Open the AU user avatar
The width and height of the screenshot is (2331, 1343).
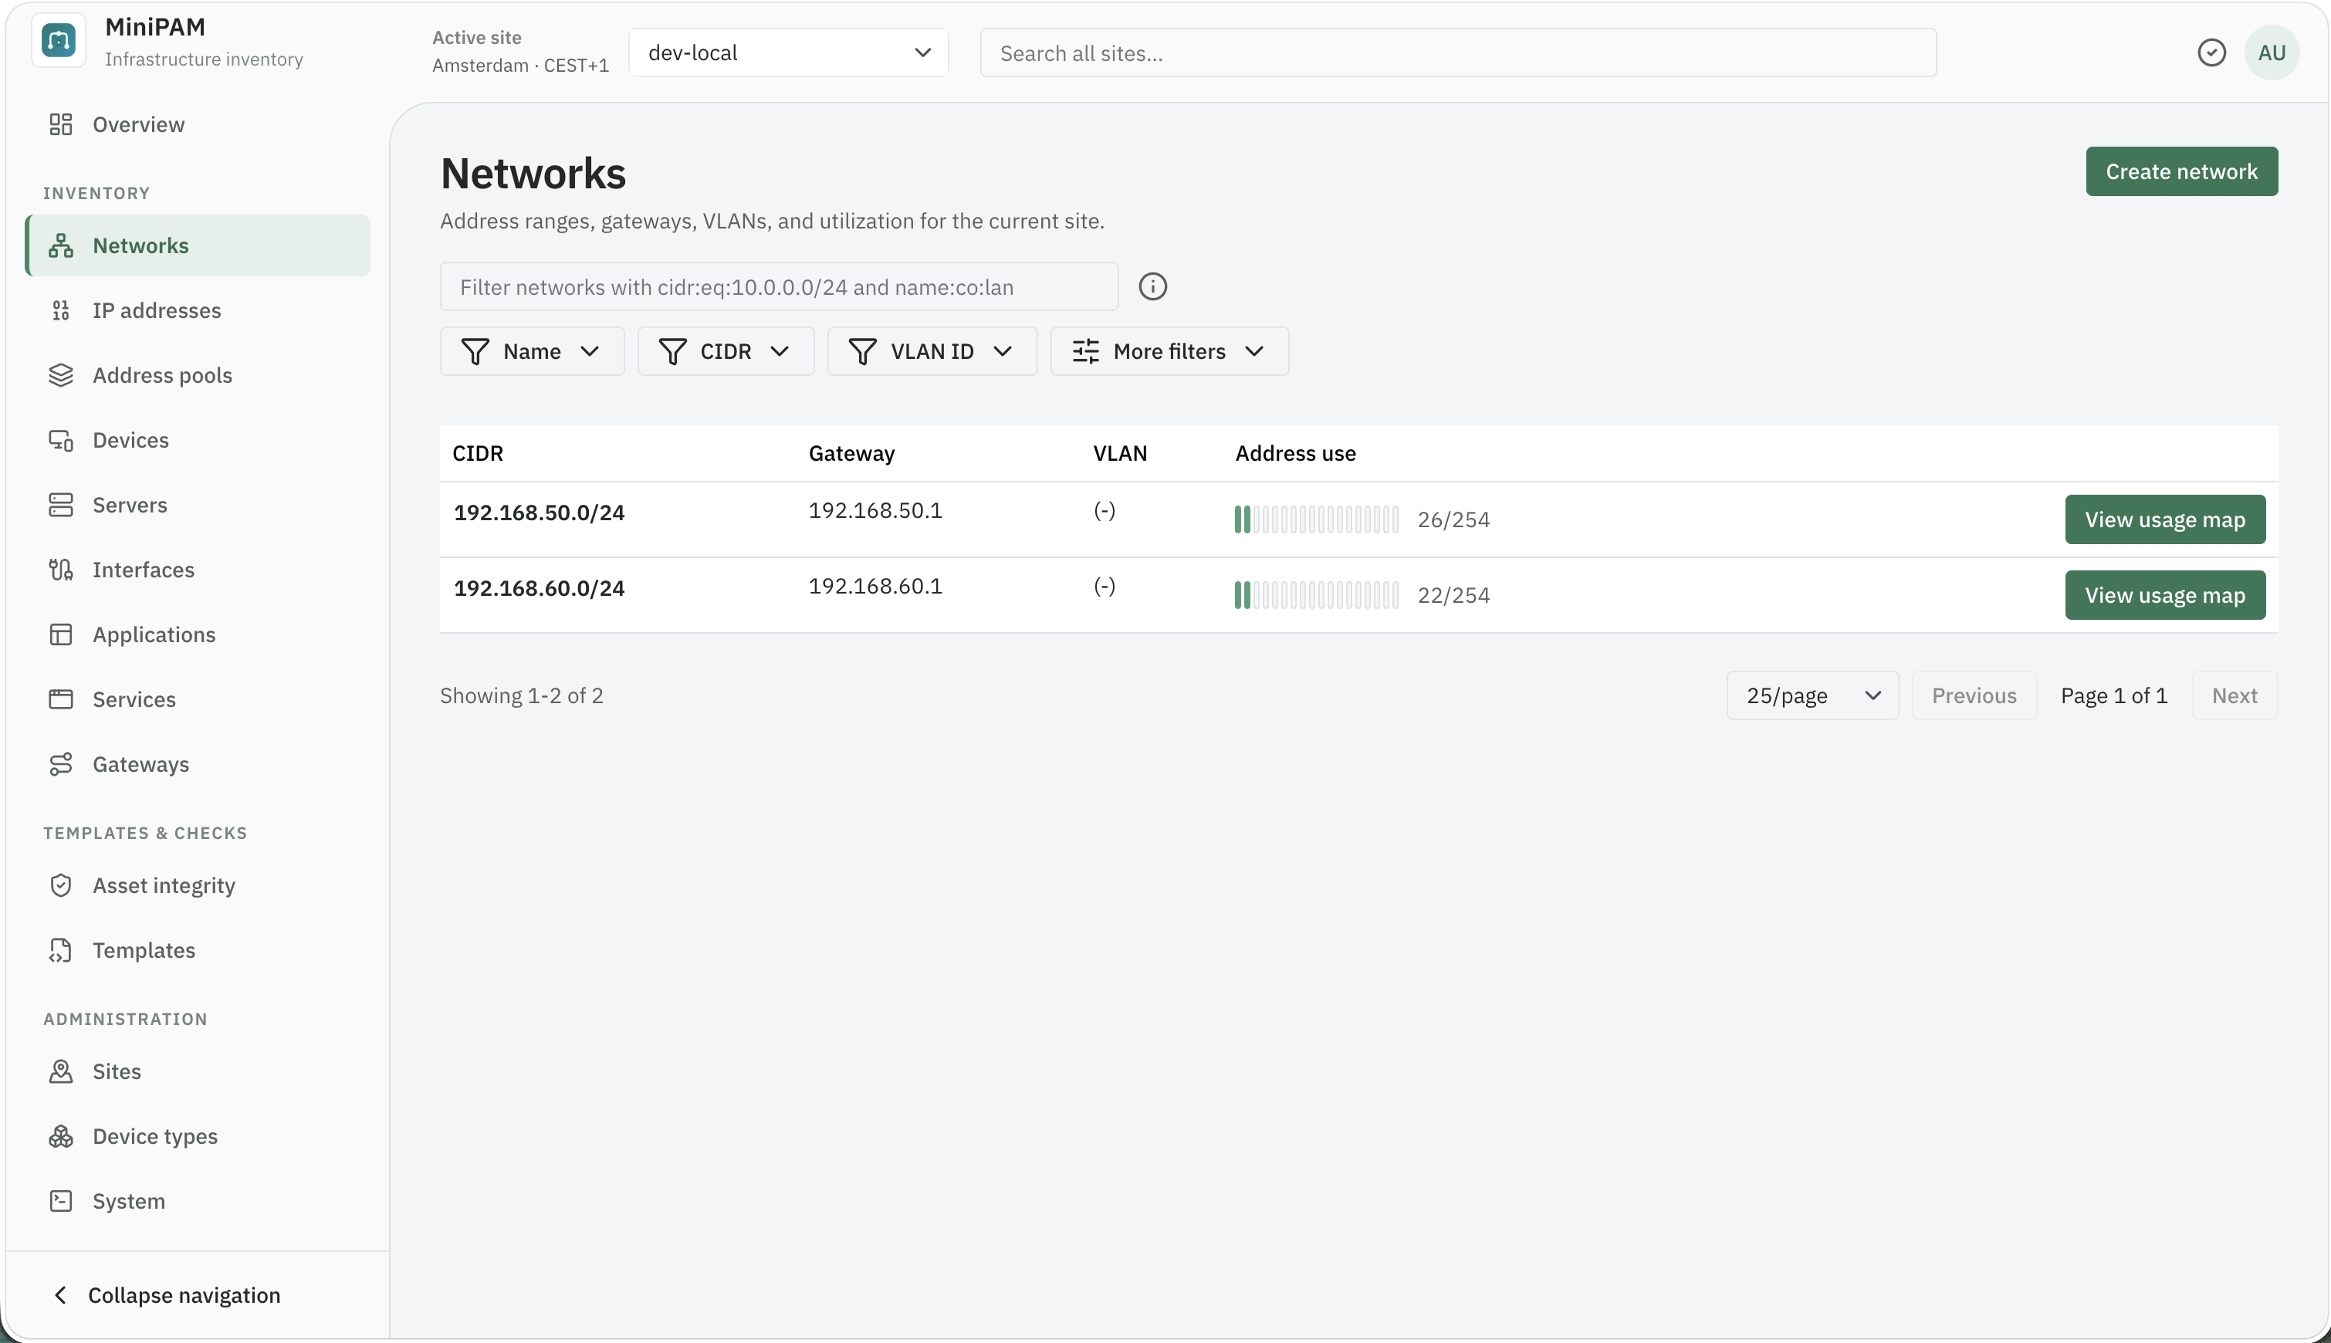coord(2272,52)
